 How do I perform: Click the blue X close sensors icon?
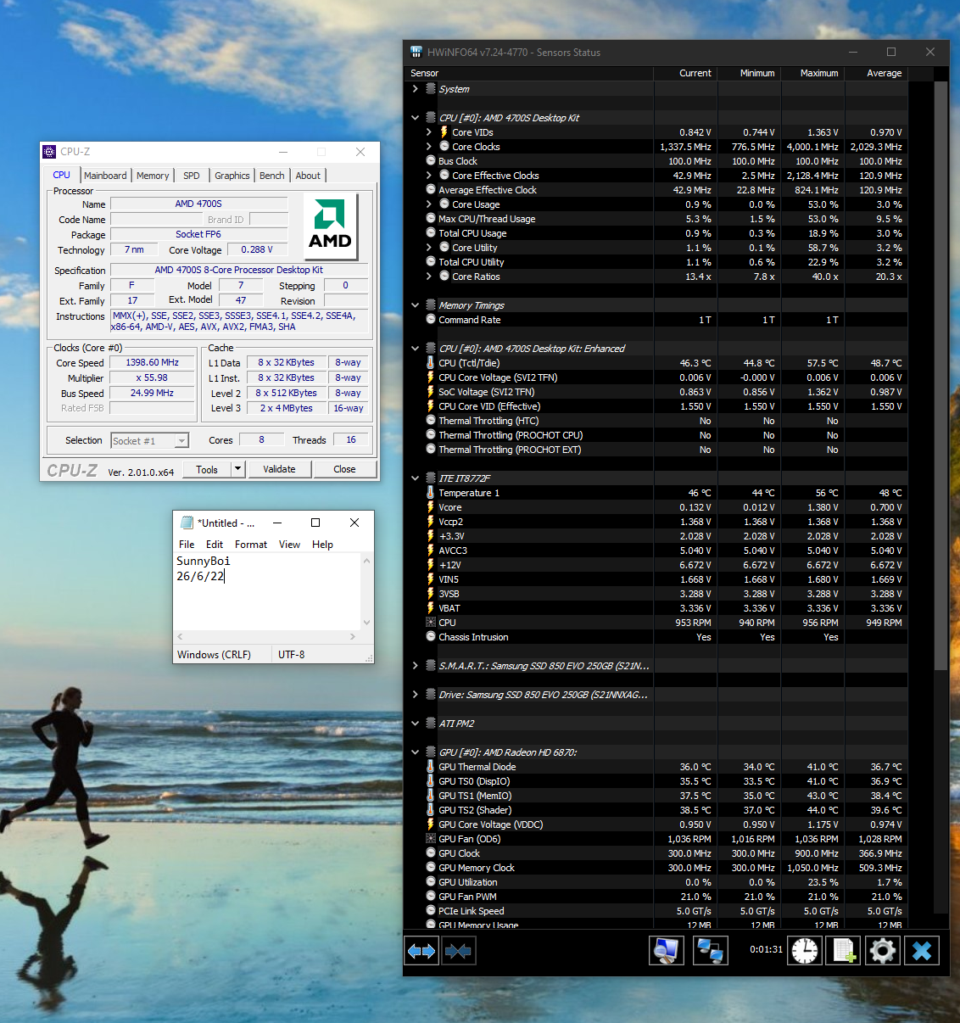922,951
